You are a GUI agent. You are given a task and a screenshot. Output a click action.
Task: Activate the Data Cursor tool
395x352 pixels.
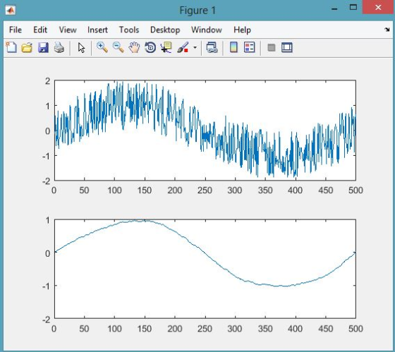coord(166,47)
